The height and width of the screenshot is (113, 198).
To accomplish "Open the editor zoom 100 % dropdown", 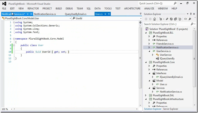I will click(x=11, y=109).
